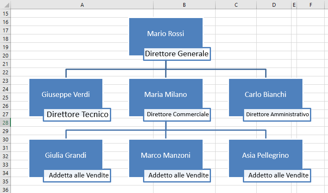Select row 15 header
Image resolution: width=328 pixels, height=193 pixels.
pyautogui.click(x=5, y=13)
